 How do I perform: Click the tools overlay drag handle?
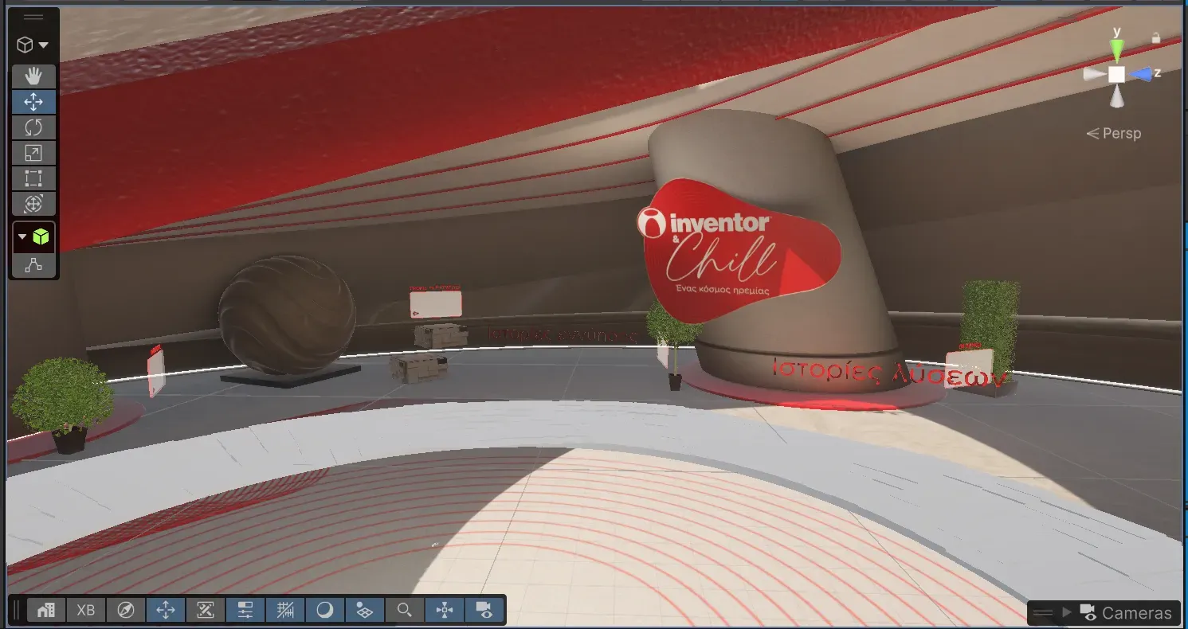[33, 17]
